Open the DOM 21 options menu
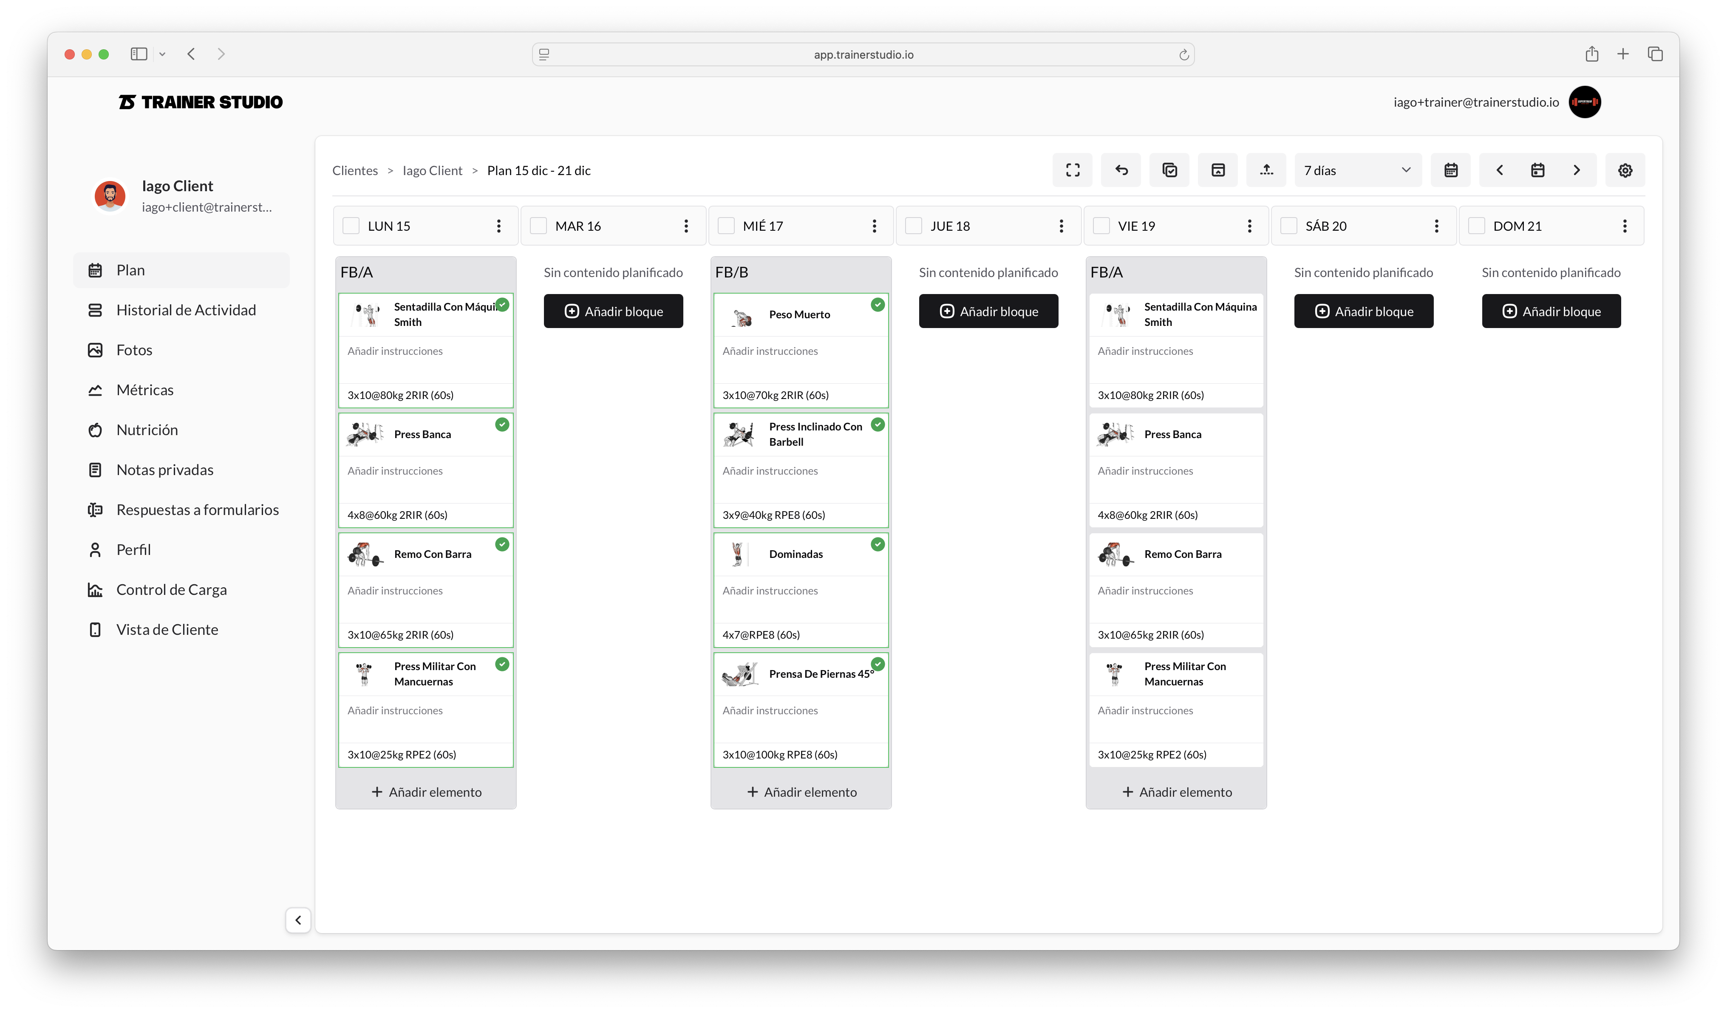This screenshot has width=1727, height=1013. pos(1624,226)
